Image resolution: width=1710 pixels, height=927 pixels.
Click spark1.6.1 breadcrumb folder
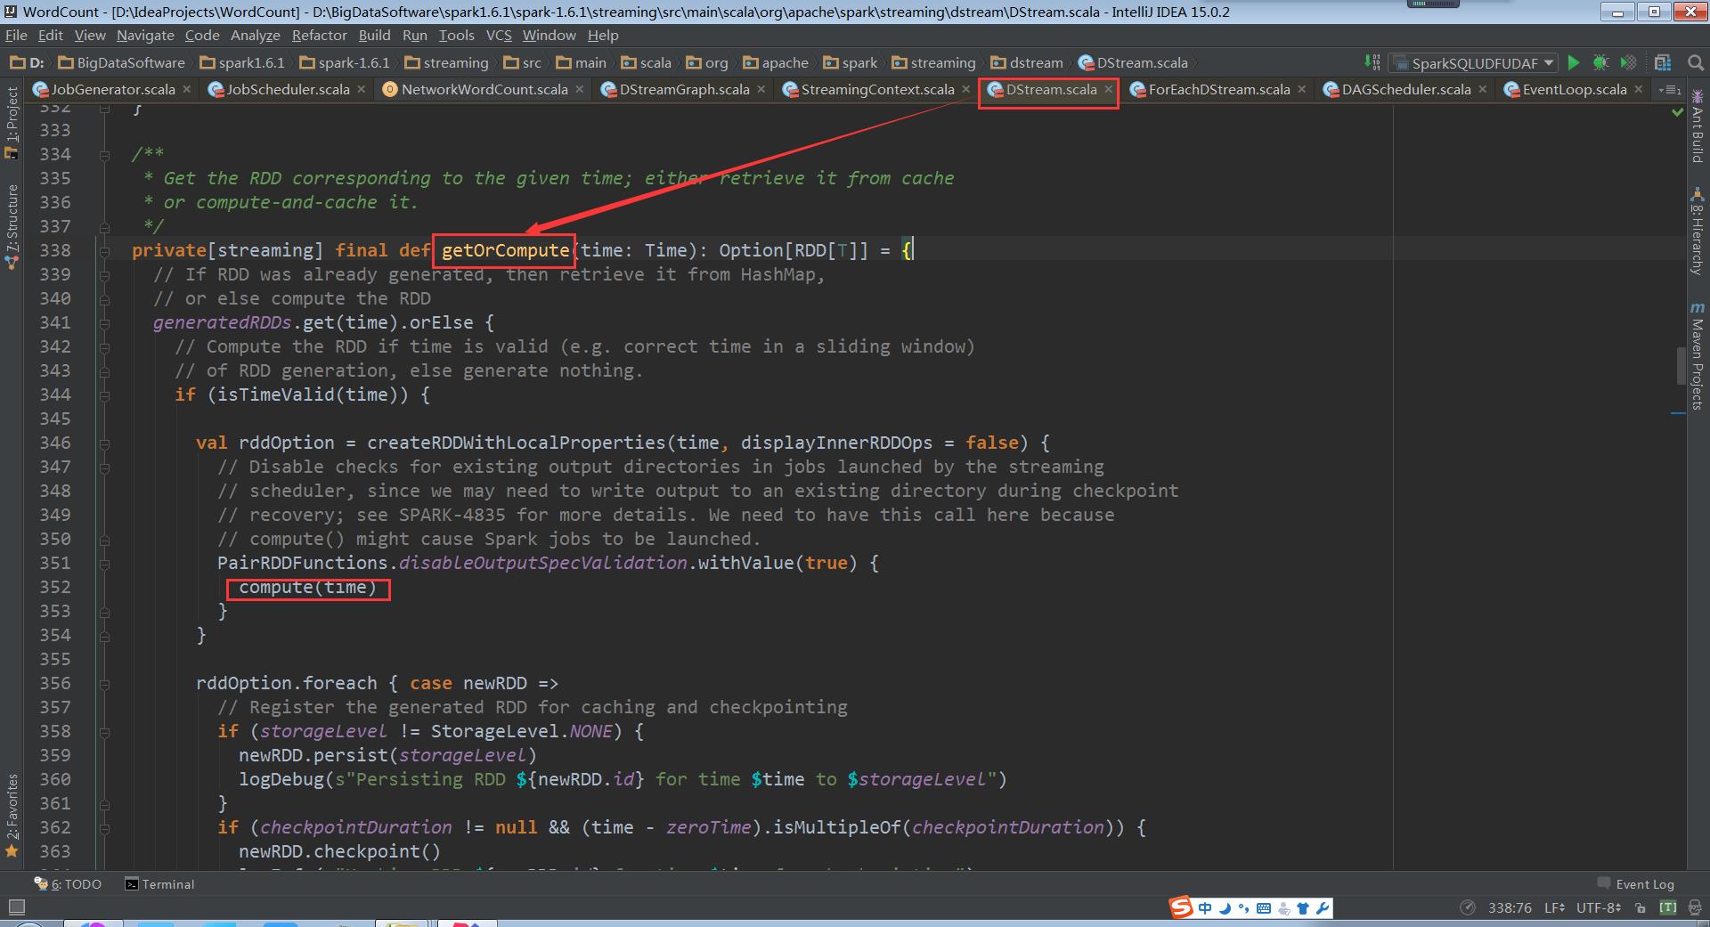[242, 62]
